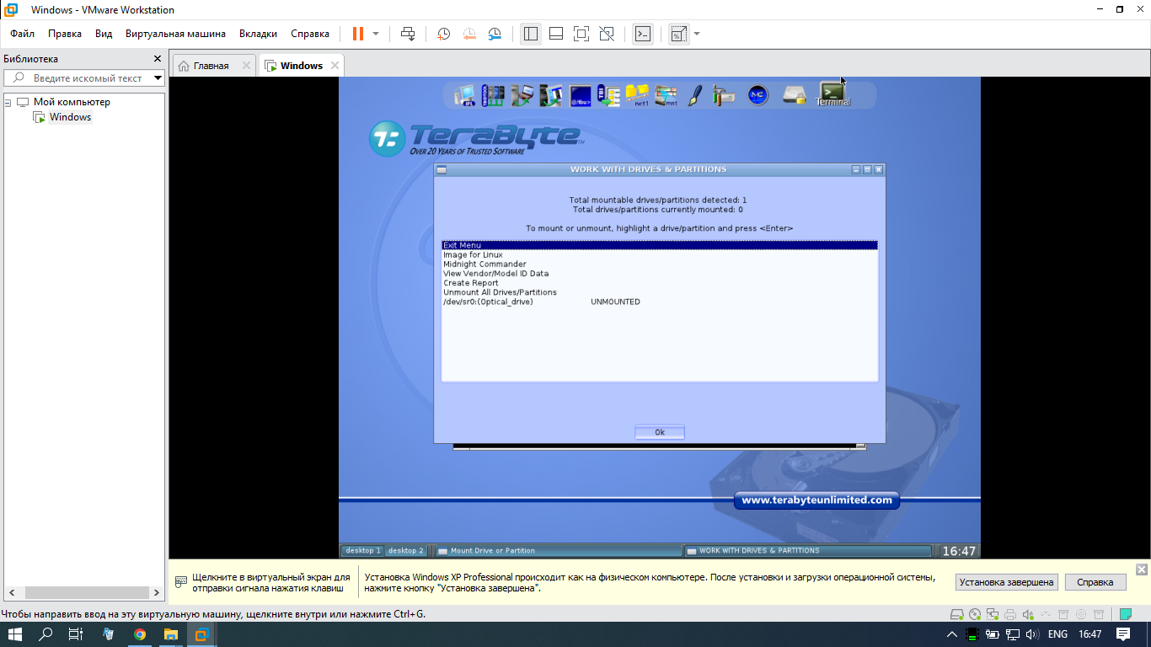The width and height of the screenshot is (1151, 647).
Task: Launch Midnight Commander (MC) dock icon
Action: [x=758, y=95]
